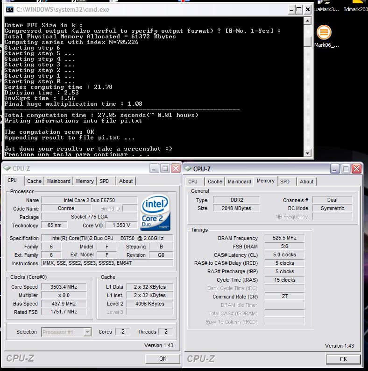
Task: Switch to Cache tab in left CPU-Z
Action: (x=34, y=181)
